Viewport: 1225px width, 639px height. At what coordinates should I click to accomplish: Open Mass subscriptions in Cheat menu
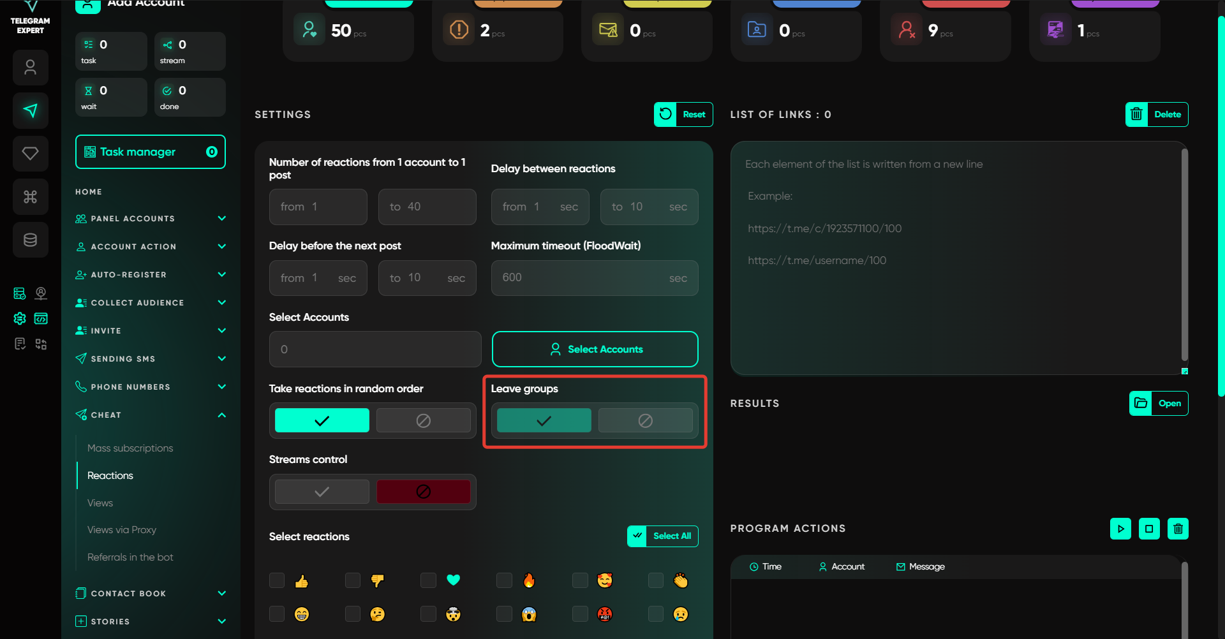tap(130, 448)
